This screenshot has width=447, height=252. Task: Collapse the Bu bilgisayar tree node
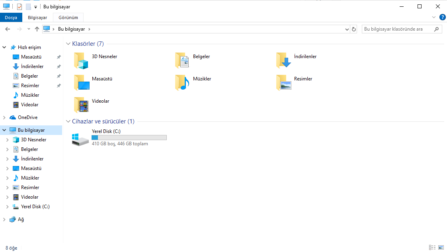coord(4,130)
